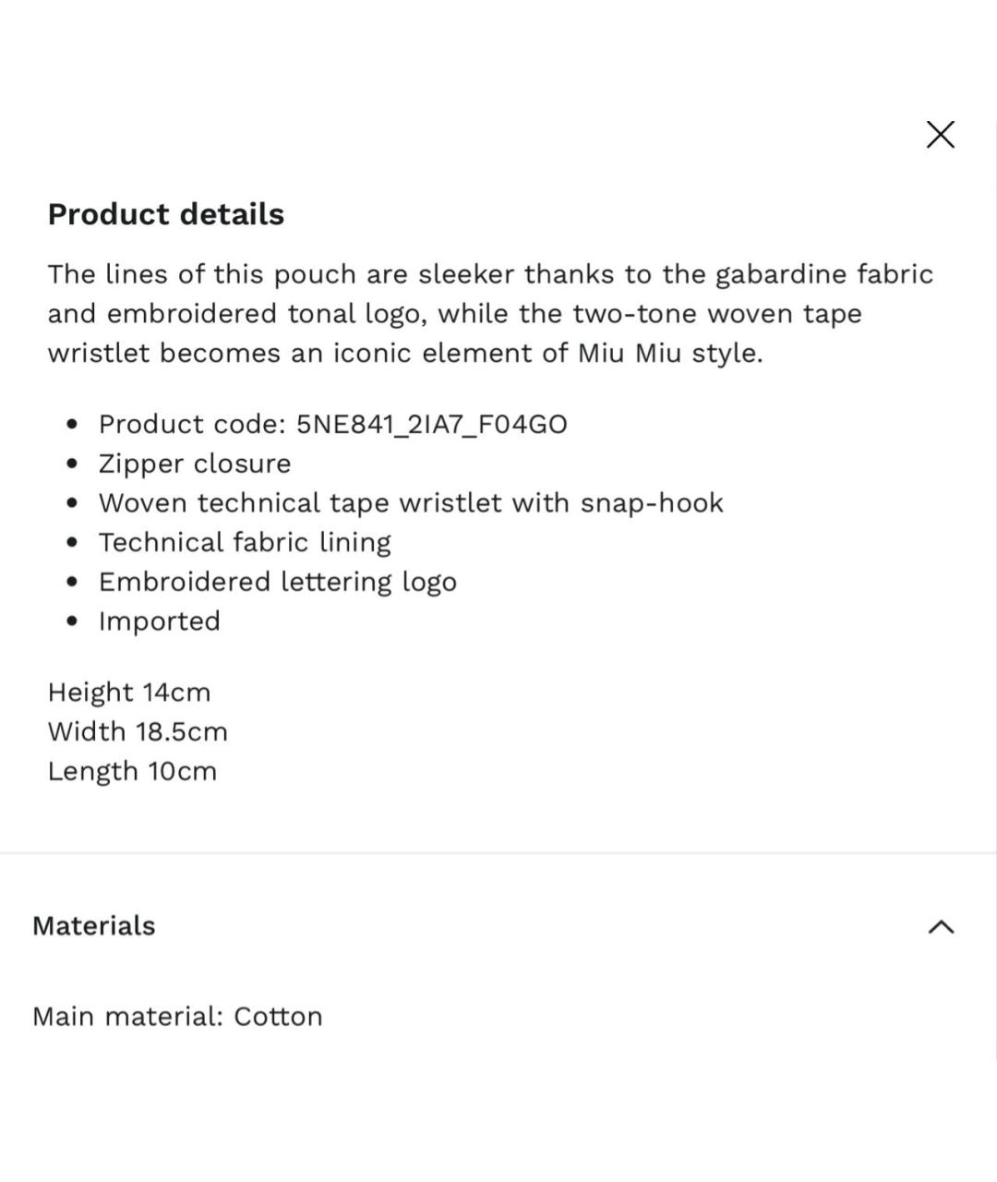997x1182 pixels.
Task: Click the Materials section header
Action: point(94,925)
